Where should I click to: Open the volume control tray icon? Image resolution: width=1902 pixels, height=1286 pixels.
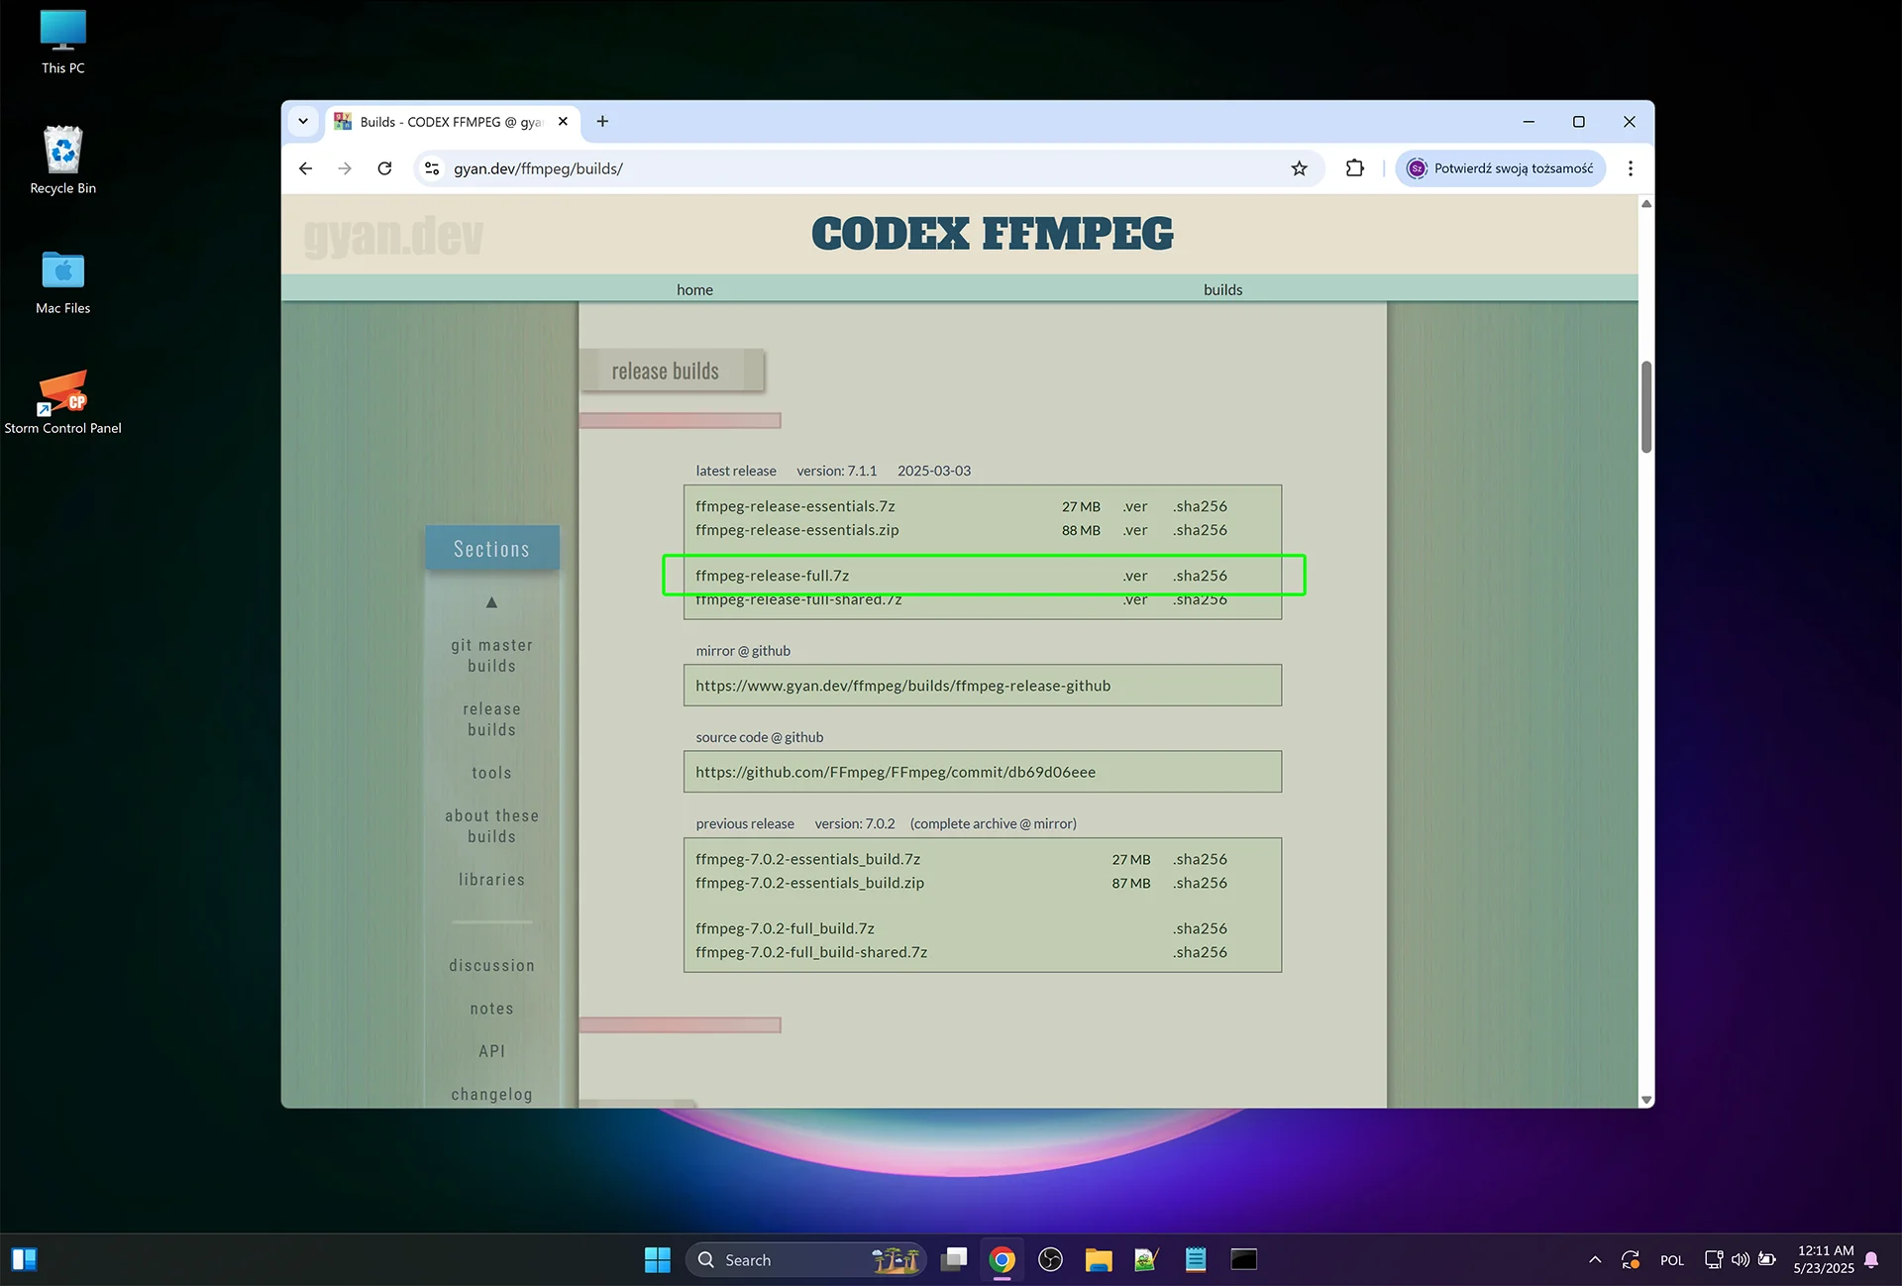coord(1740,1259)
